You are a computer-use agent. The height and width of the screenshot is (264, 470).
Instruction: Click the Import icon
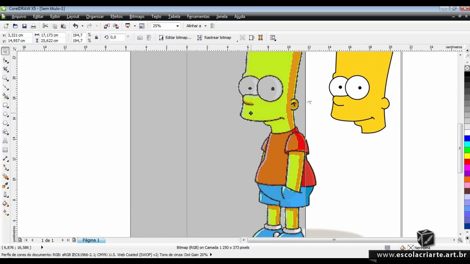click(106, 26)
